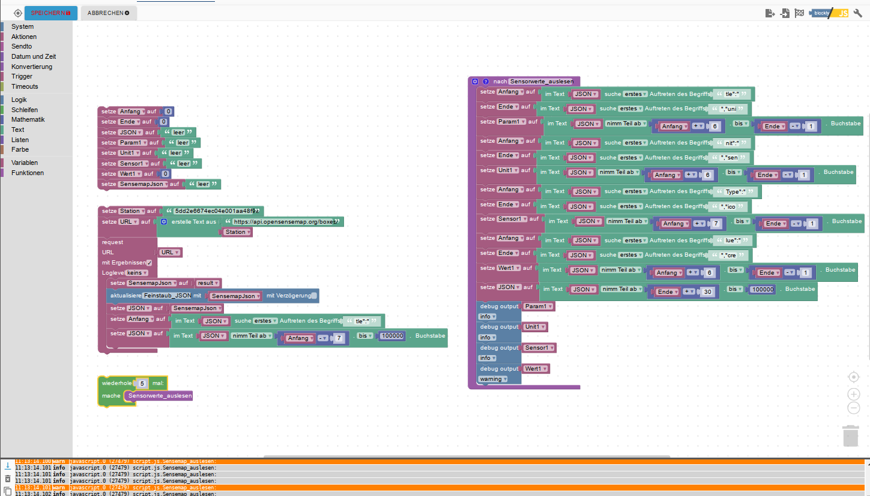Image resolution: width=870 pixels, height=496 pixels.
Task: Open the 'erstes' dropdown in Wert1 Anfang search
Action: [636, 241]
